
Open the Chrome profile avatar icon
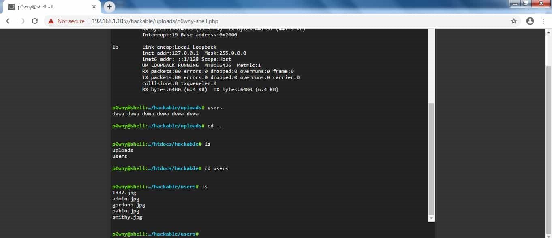point(530,21)
